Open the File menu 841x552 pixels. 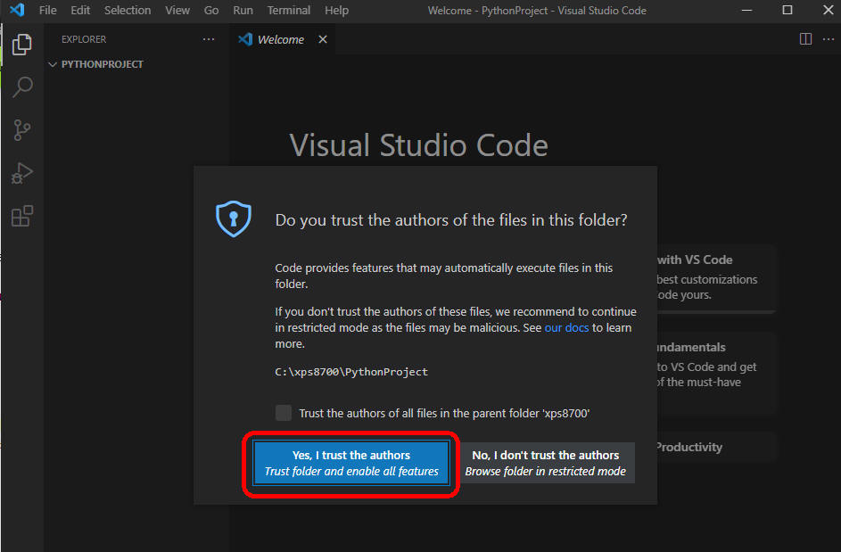48,10
